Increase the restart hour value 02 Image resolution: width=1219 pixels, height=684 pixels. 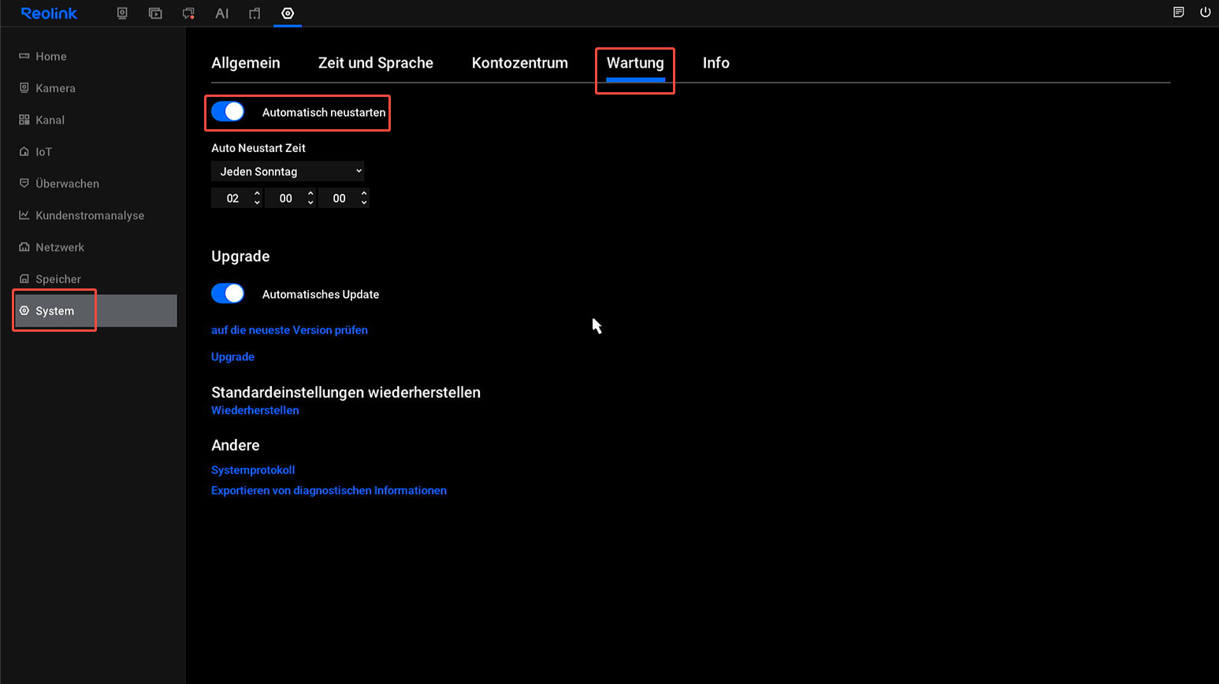tap(257, 193)
